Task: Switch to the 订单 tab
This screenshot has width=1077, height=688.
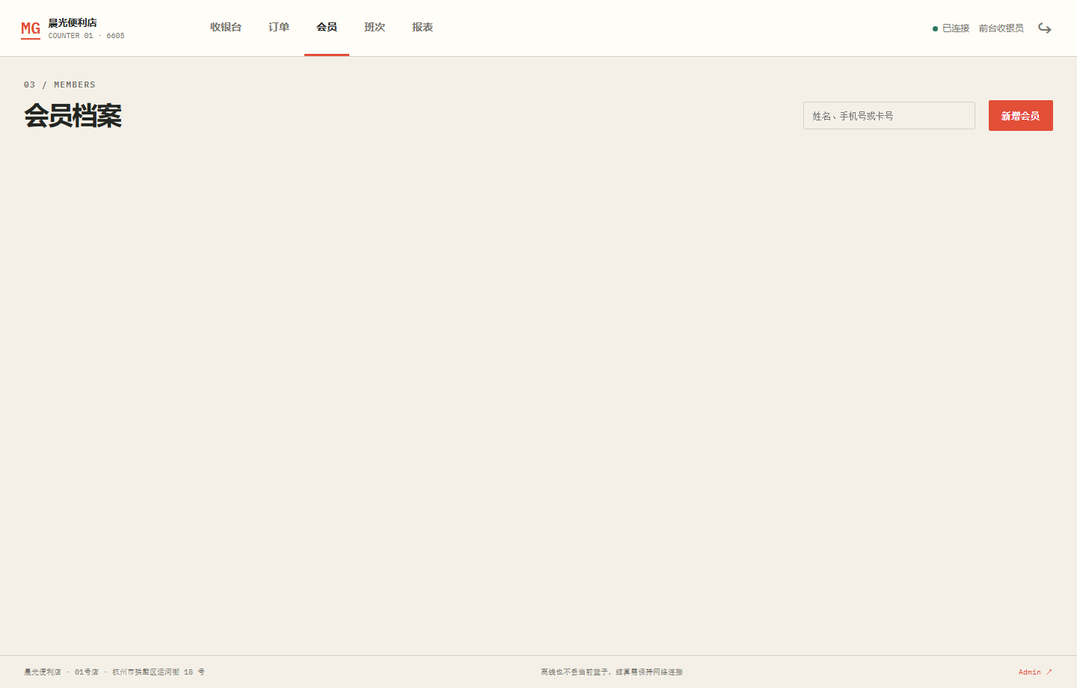Action: click(279, 28)
